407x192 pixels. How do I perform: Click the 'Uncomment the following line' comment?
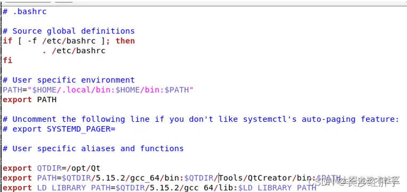[201, 119]
